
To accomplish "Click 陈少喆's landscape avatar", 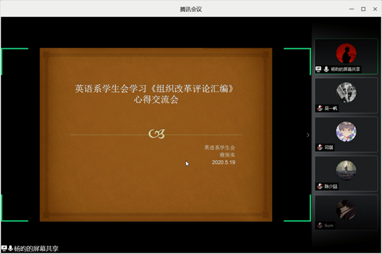I will [x=346, y=170].
